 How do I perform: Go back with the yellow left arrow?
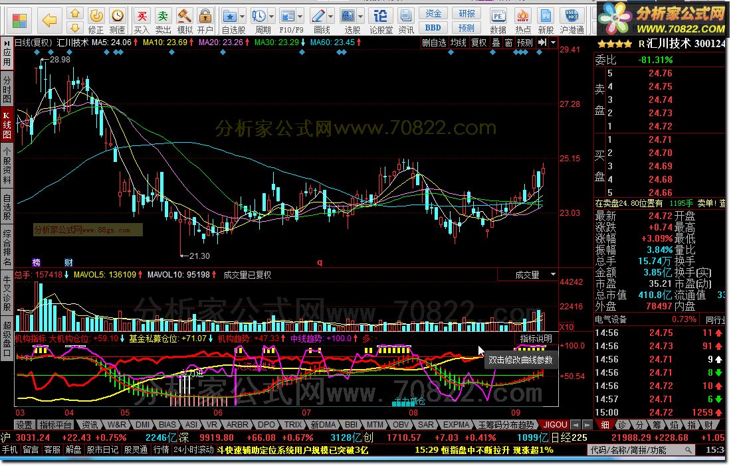[49, 20]
